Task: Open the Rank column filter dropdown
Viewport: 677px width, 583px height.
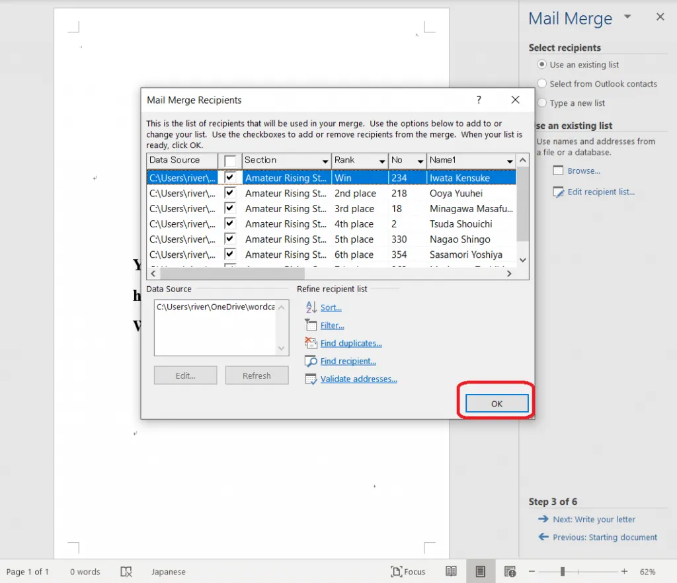Action: [381, 161]
